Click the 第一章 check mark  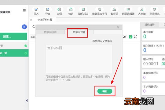pos(26,53)
